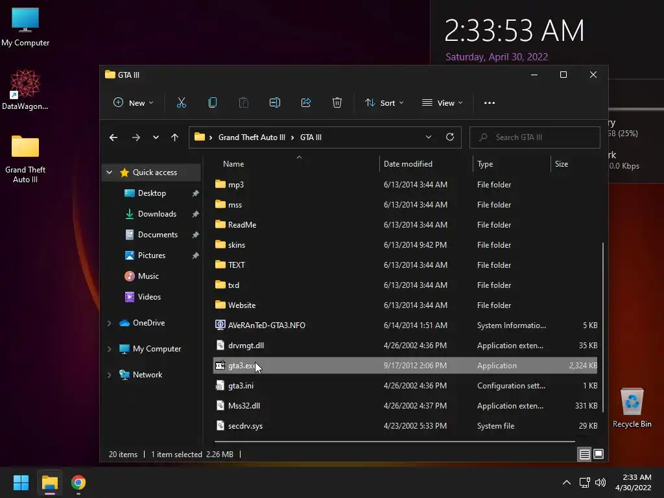
Task: Open Pictures in Quick access
Action: (x=152, y=255)
